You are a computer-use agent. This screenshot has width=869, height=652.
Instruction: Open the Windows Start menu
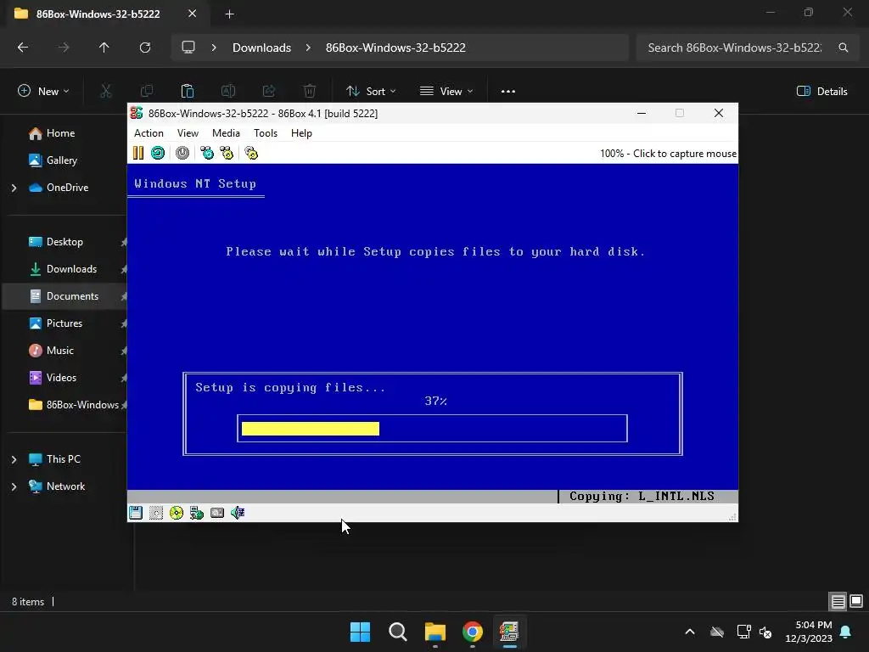[360, 632]
